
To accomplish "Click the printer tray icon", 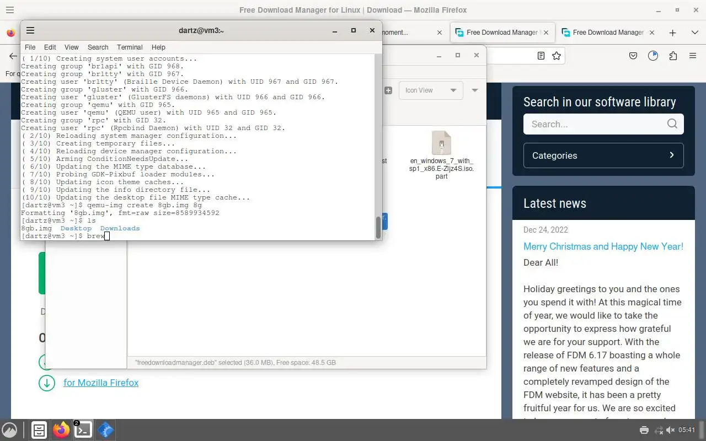I will pos(644,430).
